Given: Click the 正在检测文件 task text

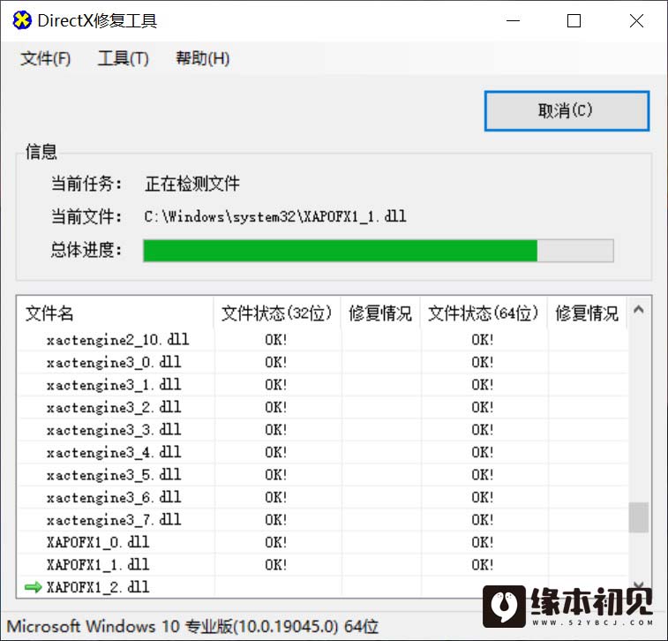Looking at the screenshot, I should coord(192,185).
